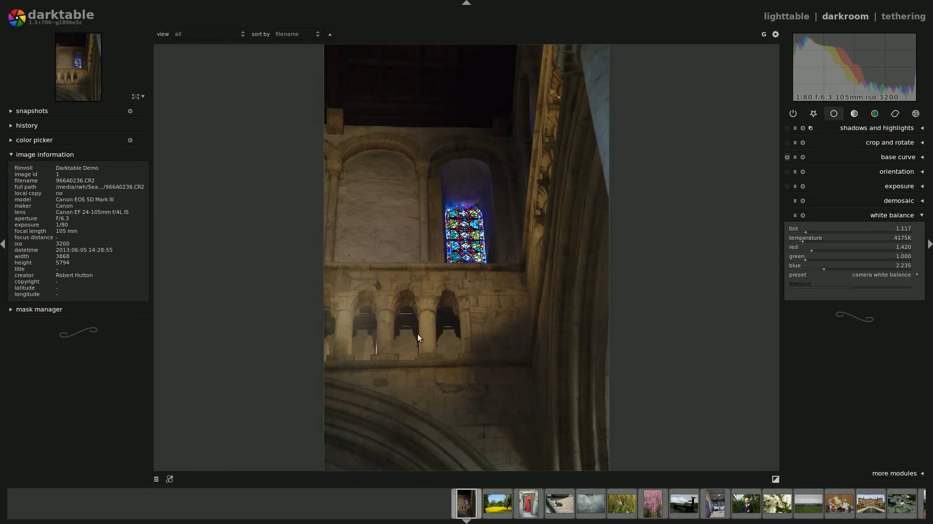
Task: Open global preferences gear icon
Action: [776, 34]
